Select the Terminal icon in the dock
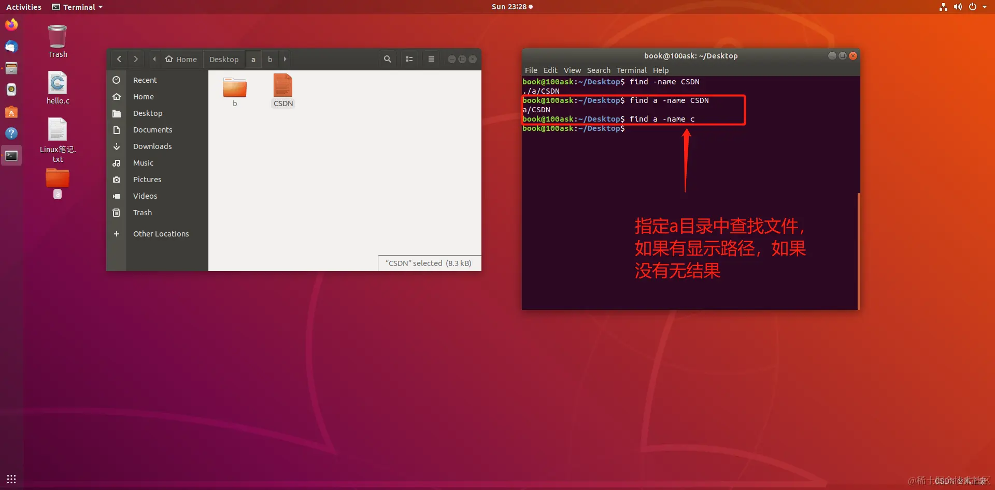 [x=11, y=156]
